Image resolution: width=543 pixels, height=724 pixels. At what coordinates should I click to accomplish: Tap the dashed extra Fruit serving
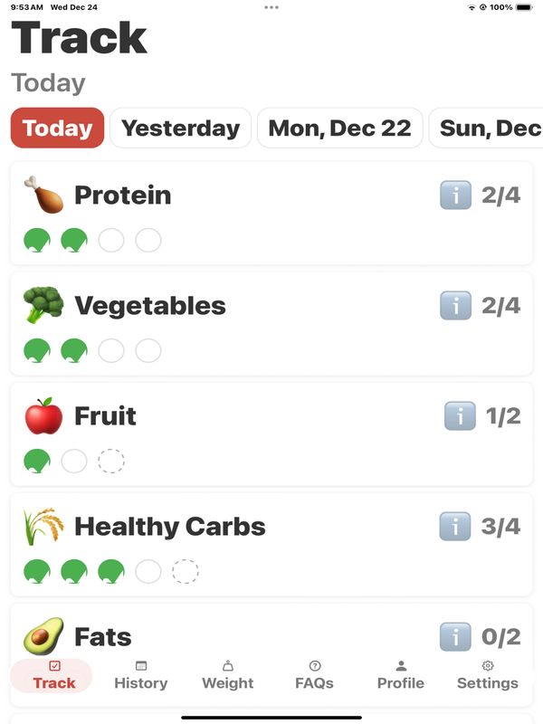click(x=111, y=462)
